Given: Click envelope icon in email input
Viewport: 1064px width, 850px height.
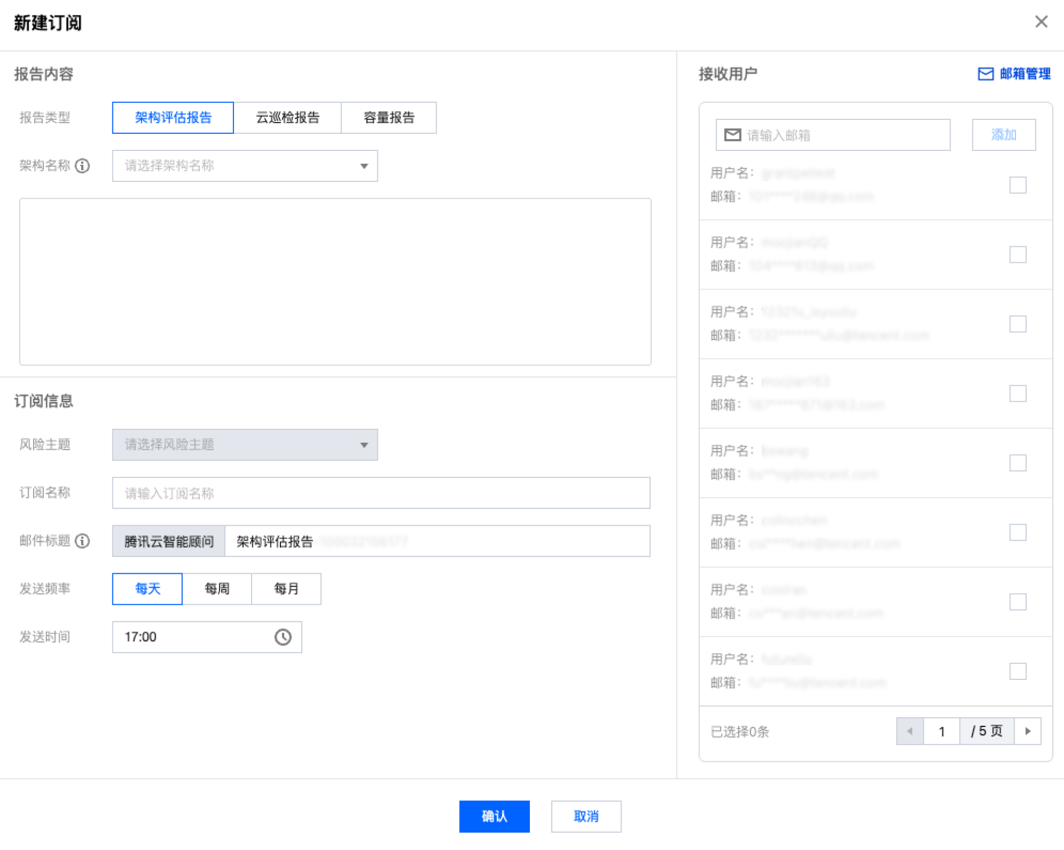Looking at the screenshot, I should tap(732, 135).
